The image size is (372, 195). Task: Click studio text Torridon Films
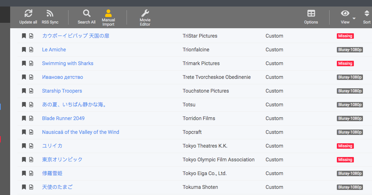pos(199,118)
